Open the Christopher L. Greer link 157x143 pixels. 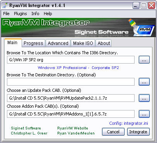click(x=29, y=133)
